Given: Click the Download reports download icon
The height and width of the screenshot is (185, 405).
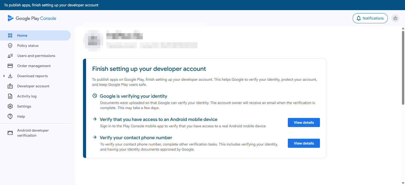Looking at the screenshot, I should (10, 76).
